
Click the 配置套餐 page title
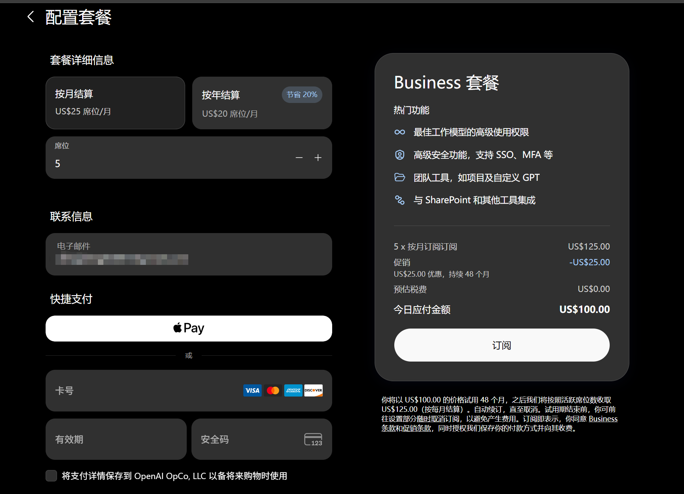click(79, 17)
